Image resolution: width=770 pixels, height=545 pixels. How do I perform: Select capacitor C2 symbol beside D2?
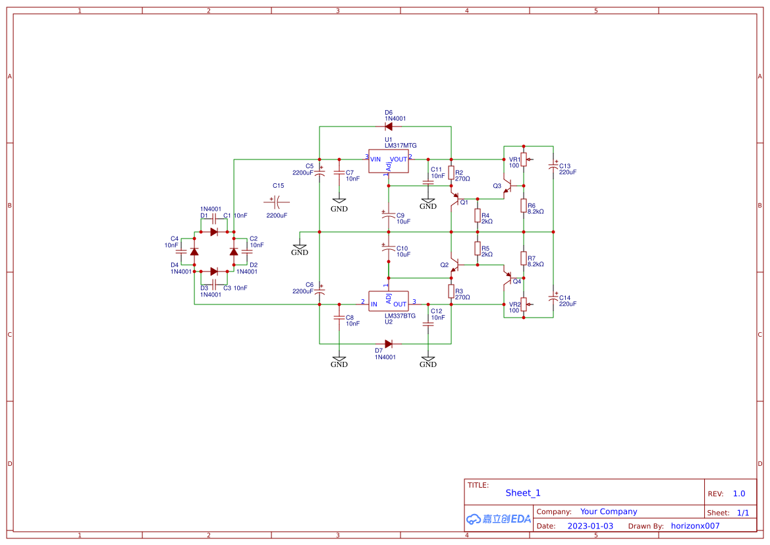[x=247, y=252]
